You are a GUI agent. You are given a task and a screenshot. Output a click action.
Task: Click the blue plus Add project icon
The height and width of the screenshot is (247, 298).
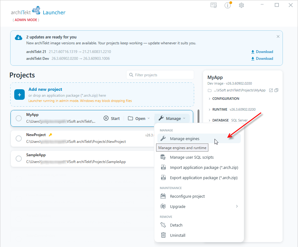click(19, 95)
